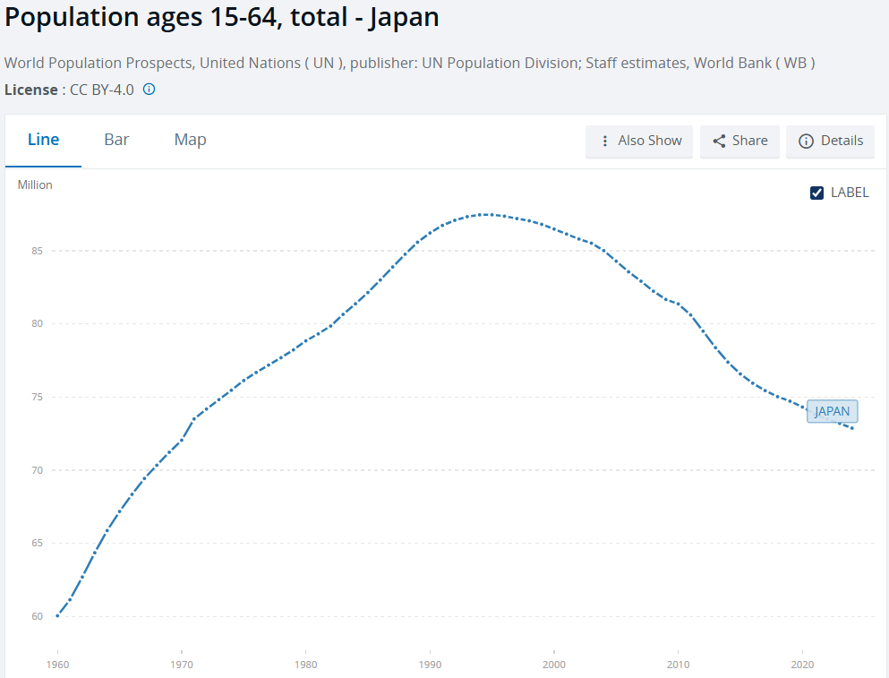Click the JAPAN series label tag
Screen dimensions: 889x678
coord(832,411)
